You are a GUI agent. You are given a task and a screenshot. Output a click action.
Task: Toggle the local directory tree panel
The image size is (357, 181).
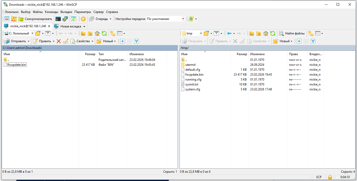click(112, 33)
